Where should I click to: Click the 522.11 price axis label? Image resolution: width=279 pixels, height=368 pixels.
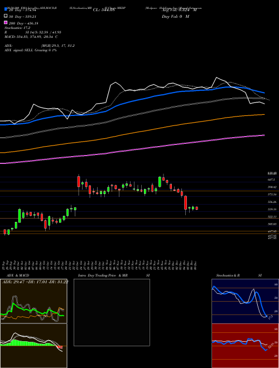coord(272,217)
